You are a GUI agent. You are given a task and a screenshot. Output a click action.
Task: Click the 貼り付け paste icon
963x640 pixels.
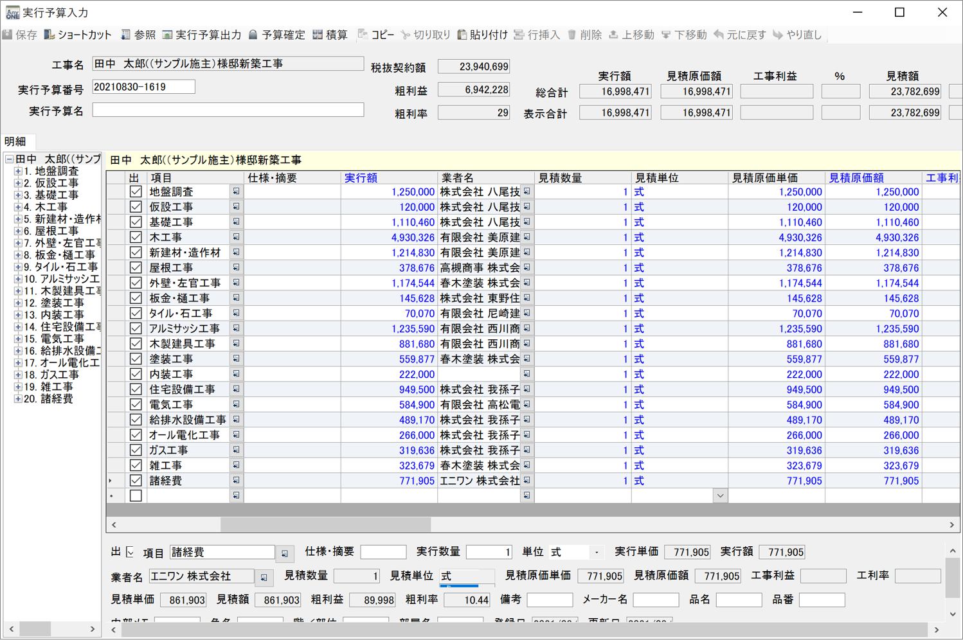(462, 35)
